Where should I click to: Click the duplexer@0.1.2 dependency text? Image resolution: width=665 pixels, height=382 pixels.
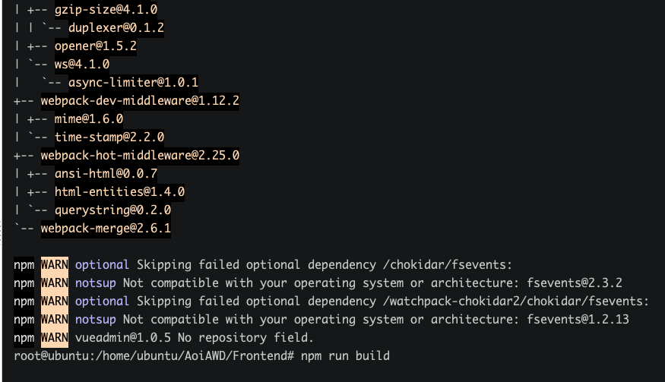pyautogui.click(x=116, y=28)
